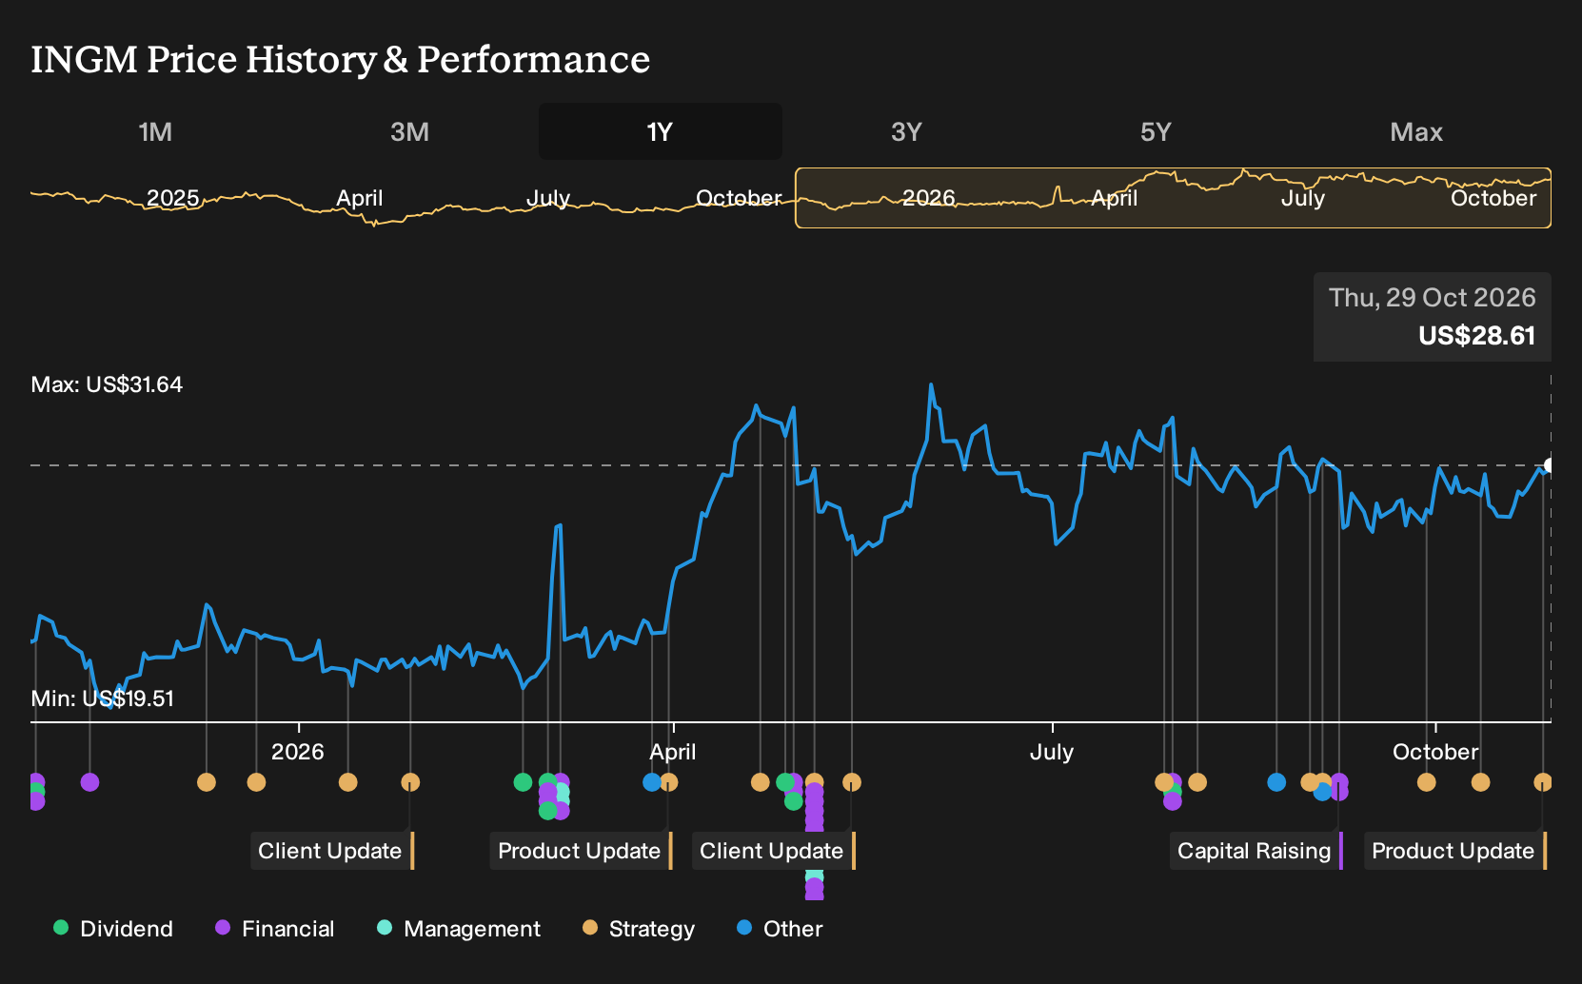Click the 2025 label in overview timeline

point(172,198)
